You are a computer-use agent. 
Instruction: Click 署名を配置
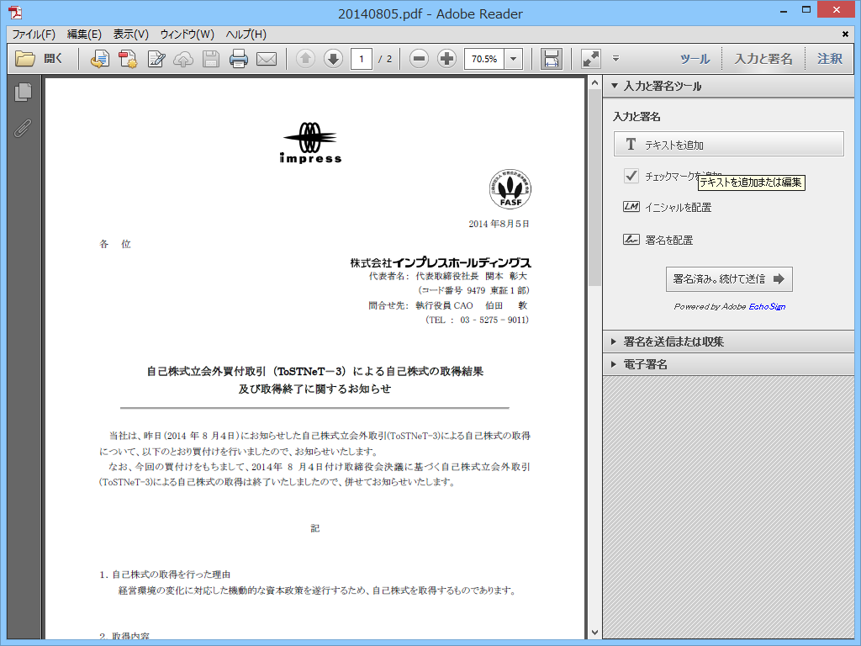pyautogui.click(x=668, y=240)
